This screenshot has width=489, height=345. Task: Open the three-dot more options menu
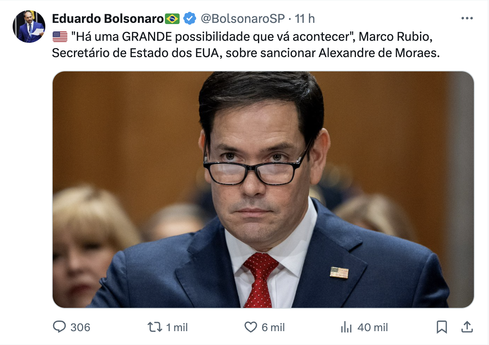tap(467, 18)
